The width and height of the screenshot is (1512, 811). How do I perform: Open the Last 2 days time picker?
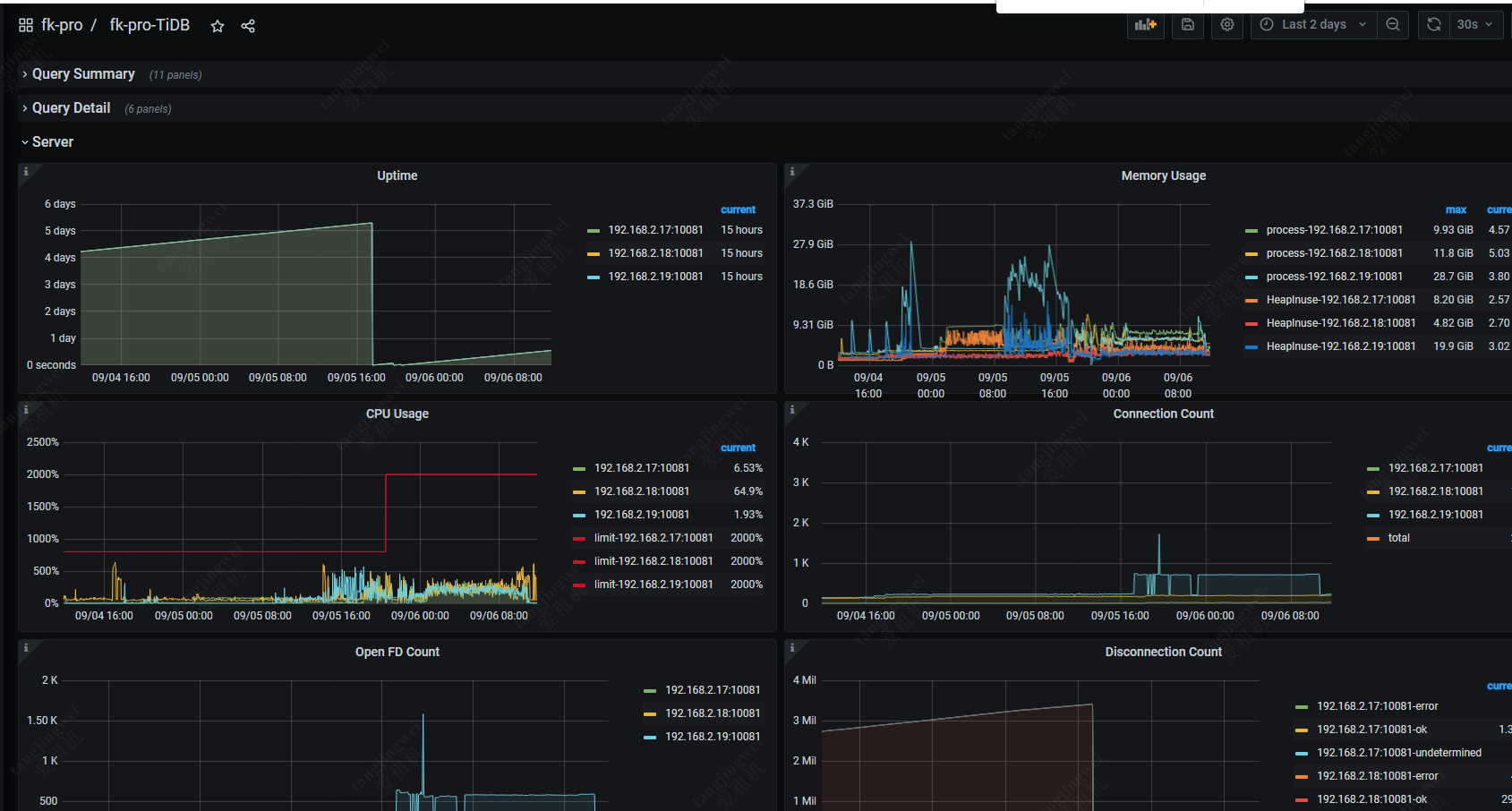point(1313,25)
